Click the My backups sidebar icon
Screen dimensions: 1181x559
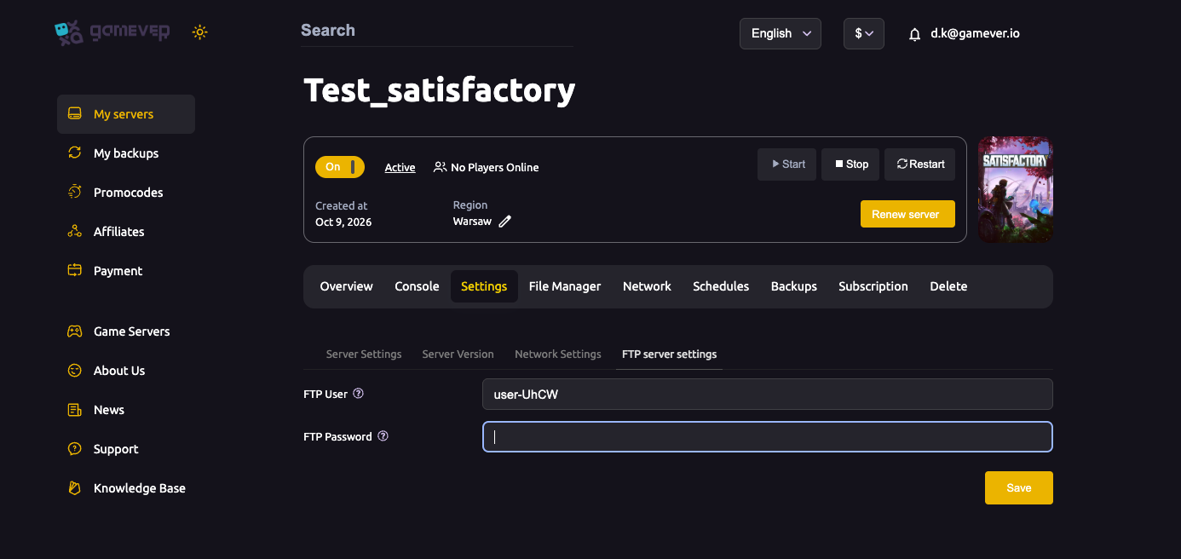point(75,153)
